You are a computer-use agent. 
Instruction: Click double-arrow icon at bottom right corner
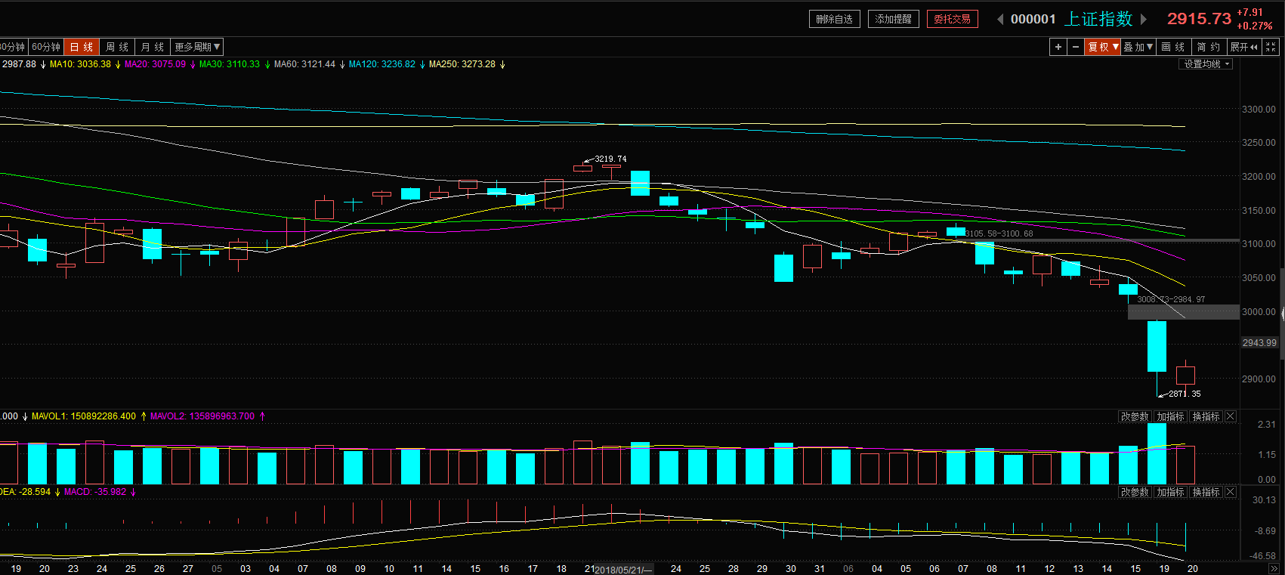point(1274,568)
